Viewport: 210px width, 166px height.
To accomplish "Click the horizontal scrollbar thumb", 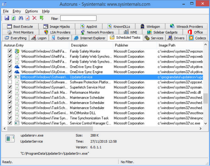I will tap(50, 129).
